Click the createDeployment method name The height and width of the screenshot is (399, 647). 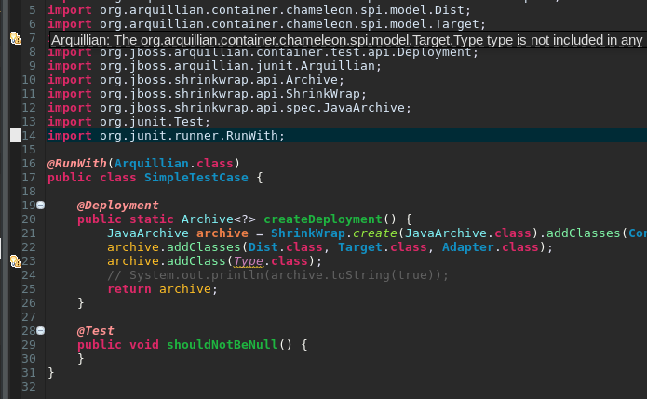[323, 219]
